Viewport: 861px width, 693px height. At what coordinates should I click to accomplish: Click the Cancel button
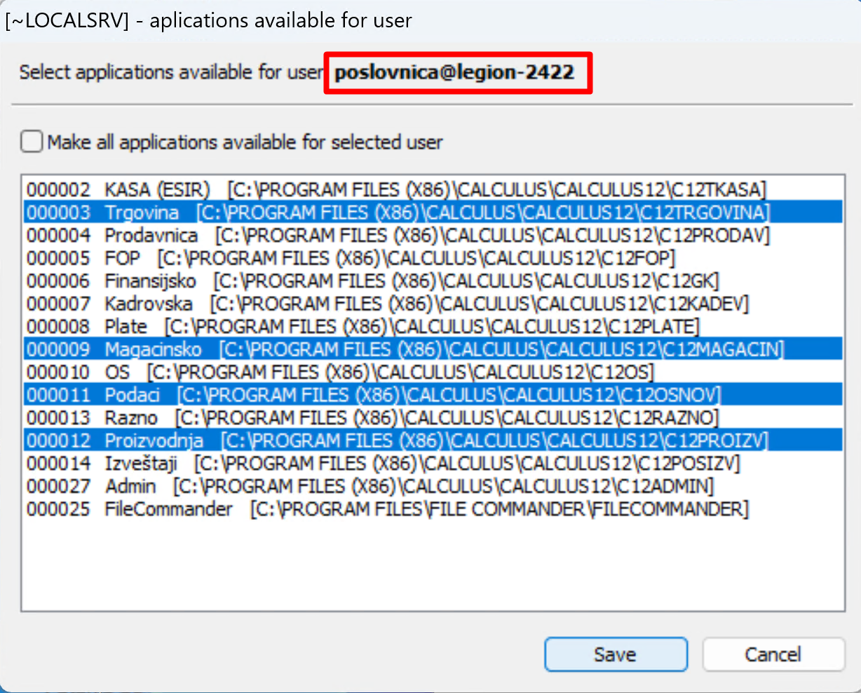coord(773,654)
